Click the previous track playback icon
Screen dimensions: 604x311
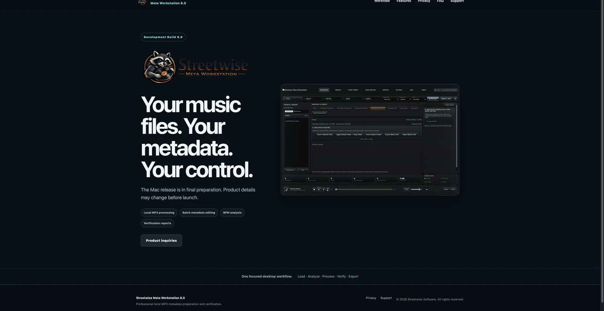coord(314,189)
